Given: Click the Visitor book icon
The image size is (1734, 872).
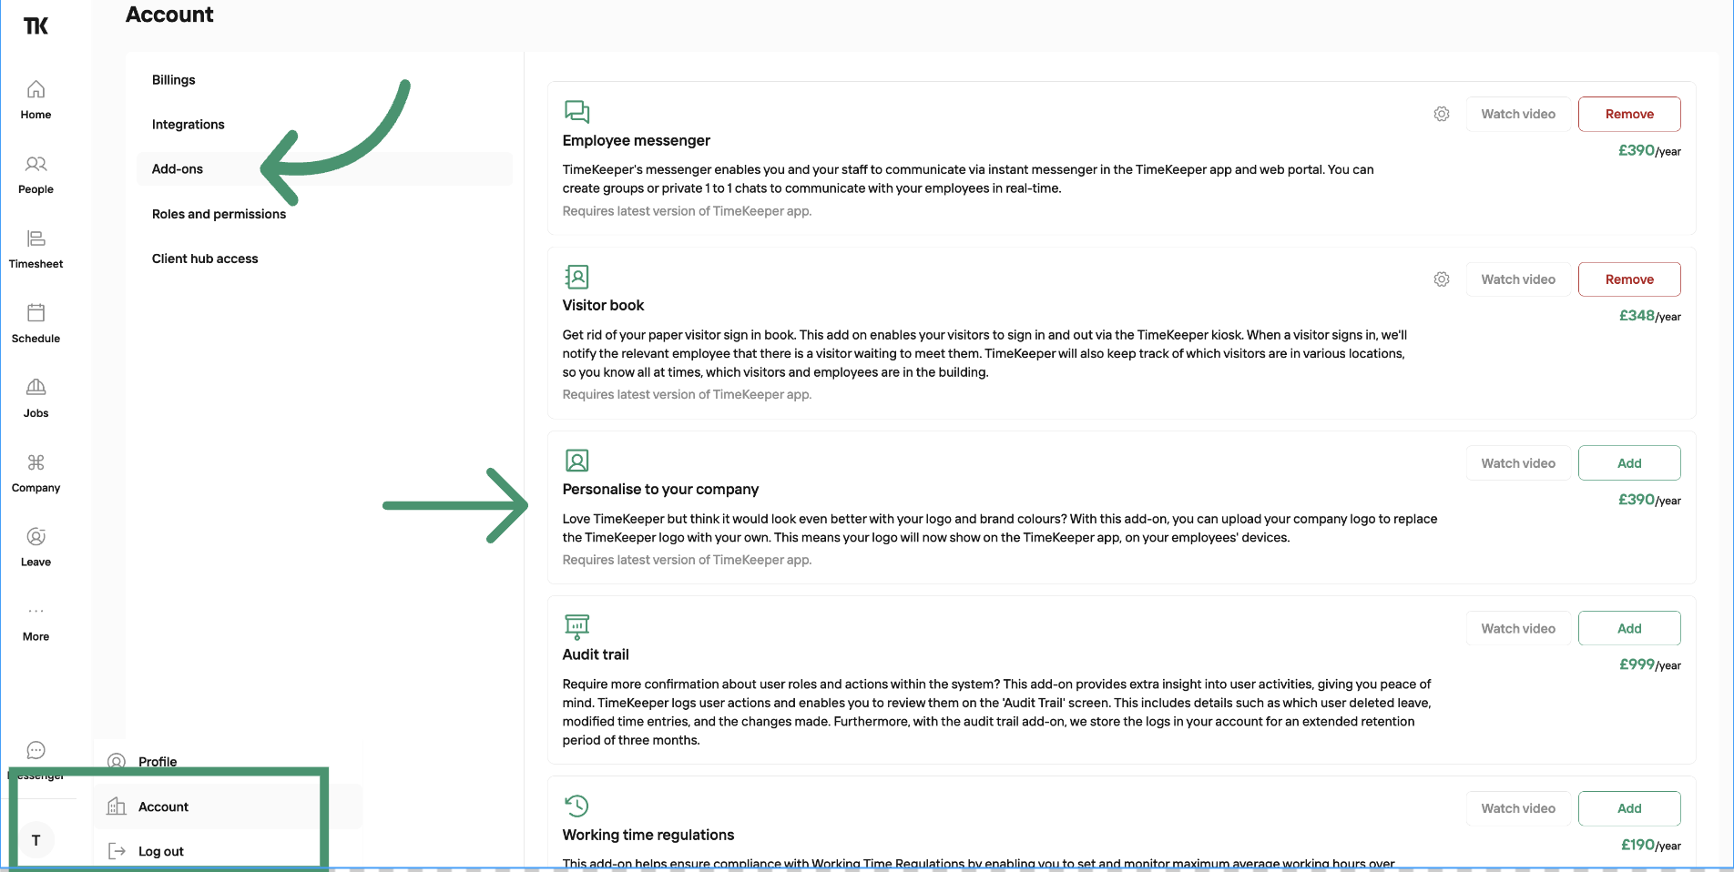Looking at the screenshot, I should pyautogui.click(x=577, y=277).
